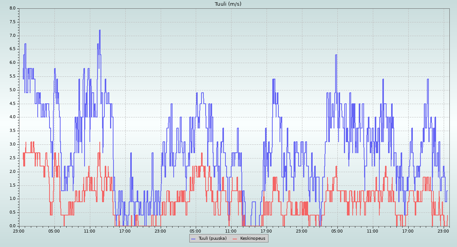Click the red line marker in legend
The width and height of the screenshot is (457, 247).
tap(235, 238)
